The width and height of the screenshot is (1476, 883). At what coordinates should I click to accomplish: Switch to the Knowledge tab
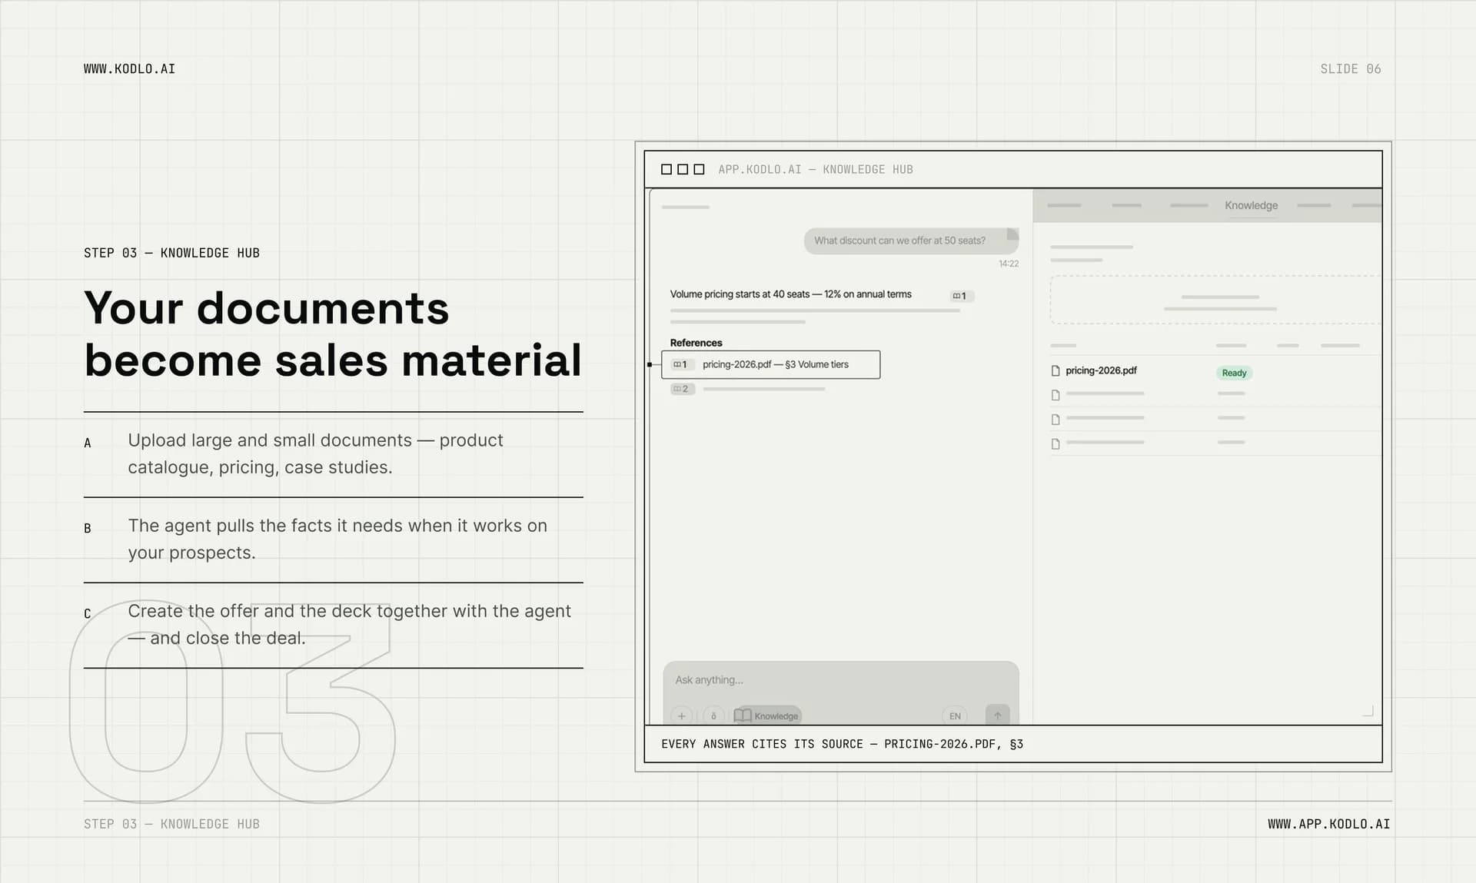(x=1251, y=205)
